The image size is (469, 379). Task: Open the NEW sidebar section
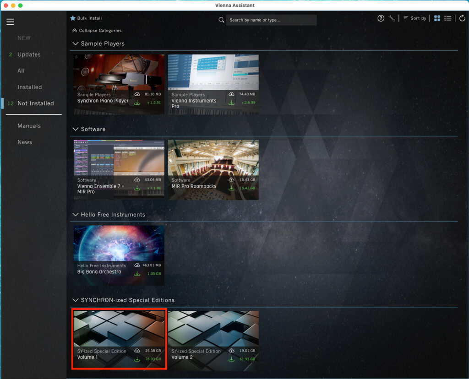pos(24,38)
